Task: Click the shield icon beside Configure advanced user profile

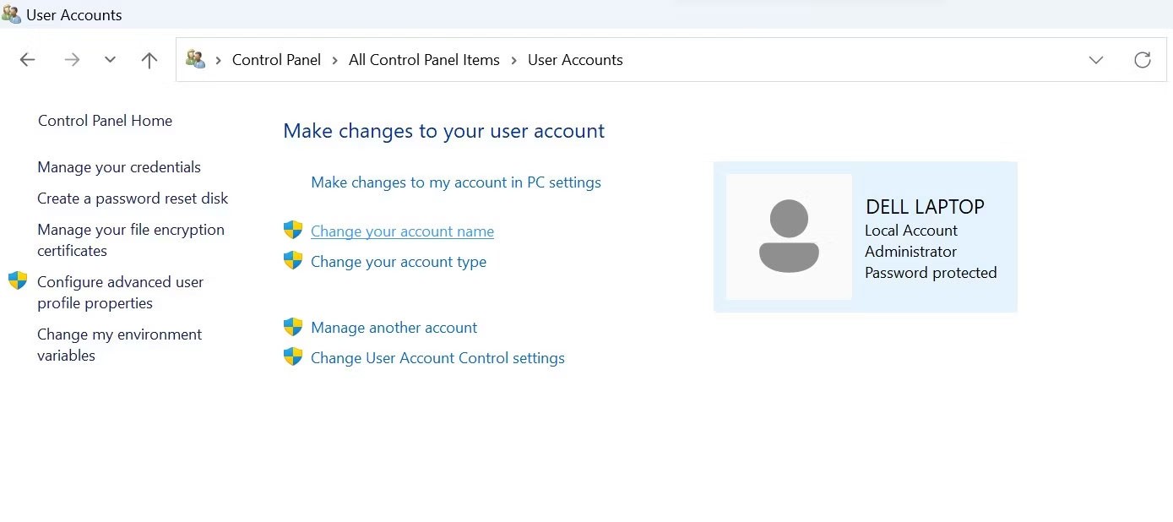Action: pos(18,281)
